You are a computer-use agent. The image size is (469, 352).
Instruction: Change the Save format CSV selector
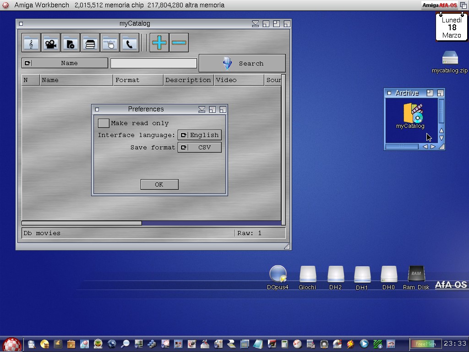tap(199, 148)
